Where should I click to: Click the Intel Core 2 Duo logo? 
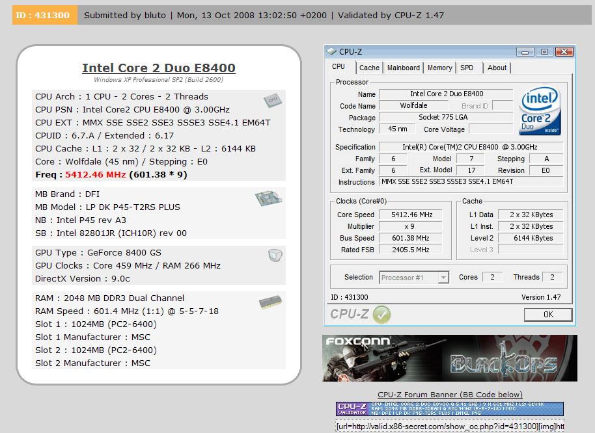[x=540, y=111]
